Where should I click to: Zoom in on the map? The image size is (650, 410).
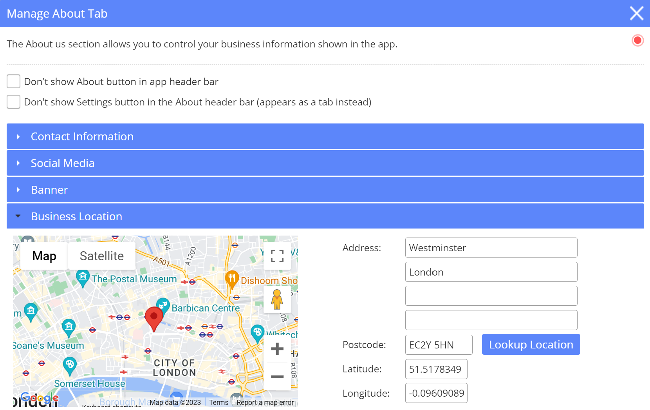277,348
